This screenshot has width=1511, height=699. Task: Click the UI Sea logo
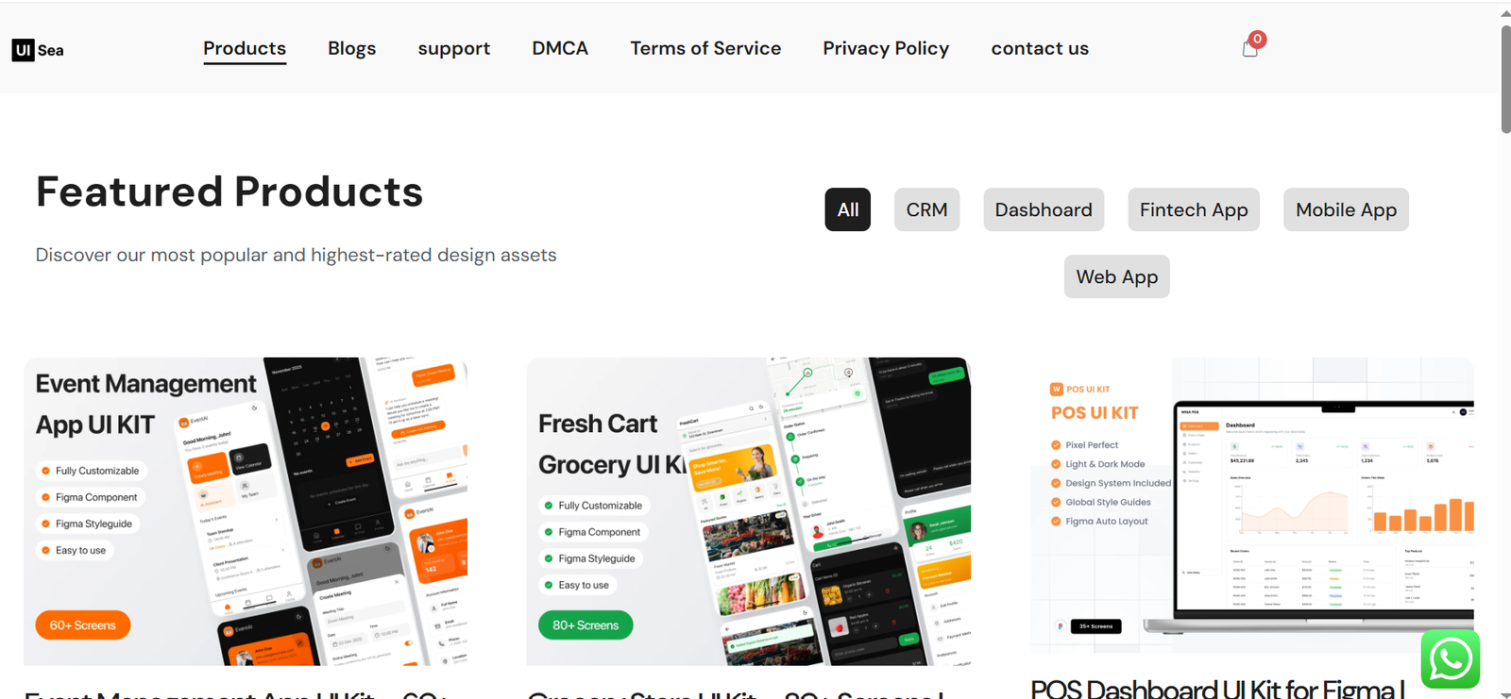coord(38,50)
